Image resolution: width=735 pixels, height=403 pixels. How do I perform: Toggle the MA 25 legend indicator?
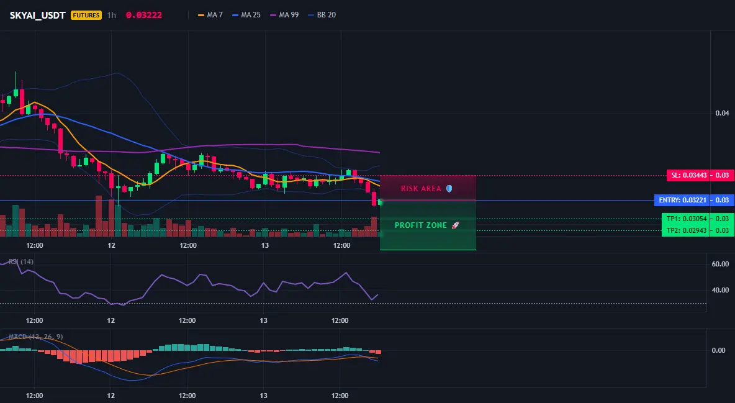pyautogui.click(x=246, y=15)
